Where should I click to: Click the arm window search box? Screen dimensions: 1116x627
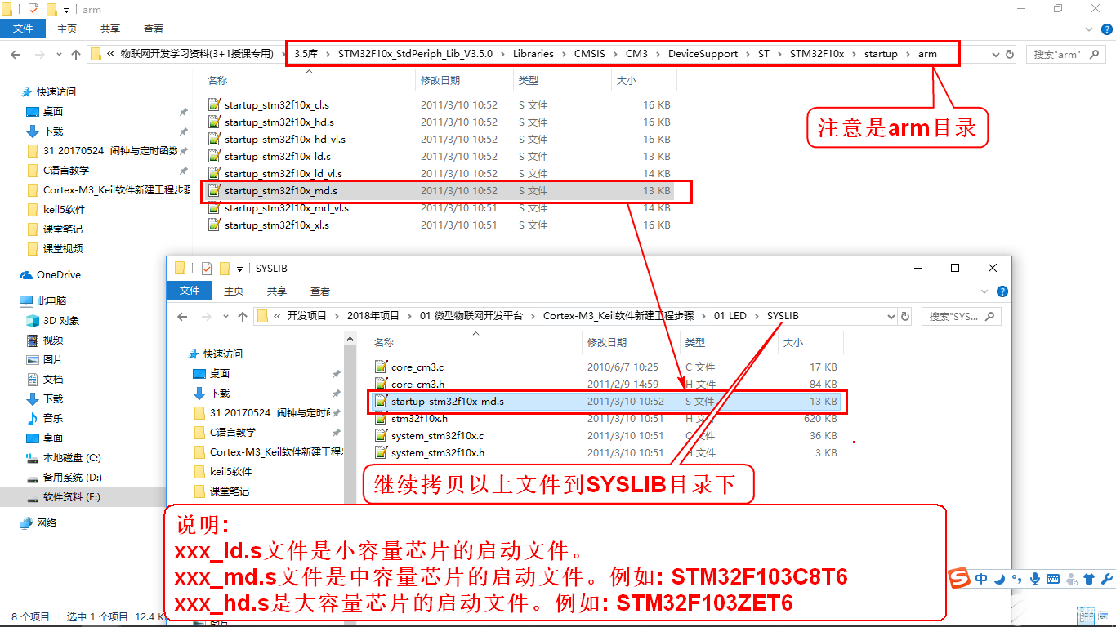click(x=1066, y=54)
